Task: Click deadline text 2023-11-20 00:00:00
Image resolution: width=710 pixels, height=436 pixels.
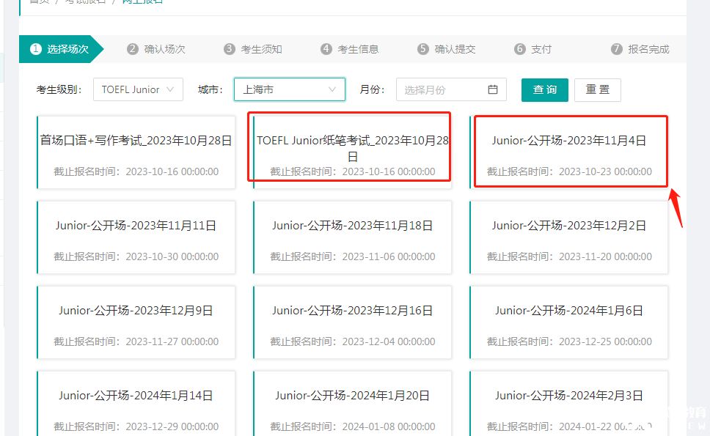Action: 605,256
